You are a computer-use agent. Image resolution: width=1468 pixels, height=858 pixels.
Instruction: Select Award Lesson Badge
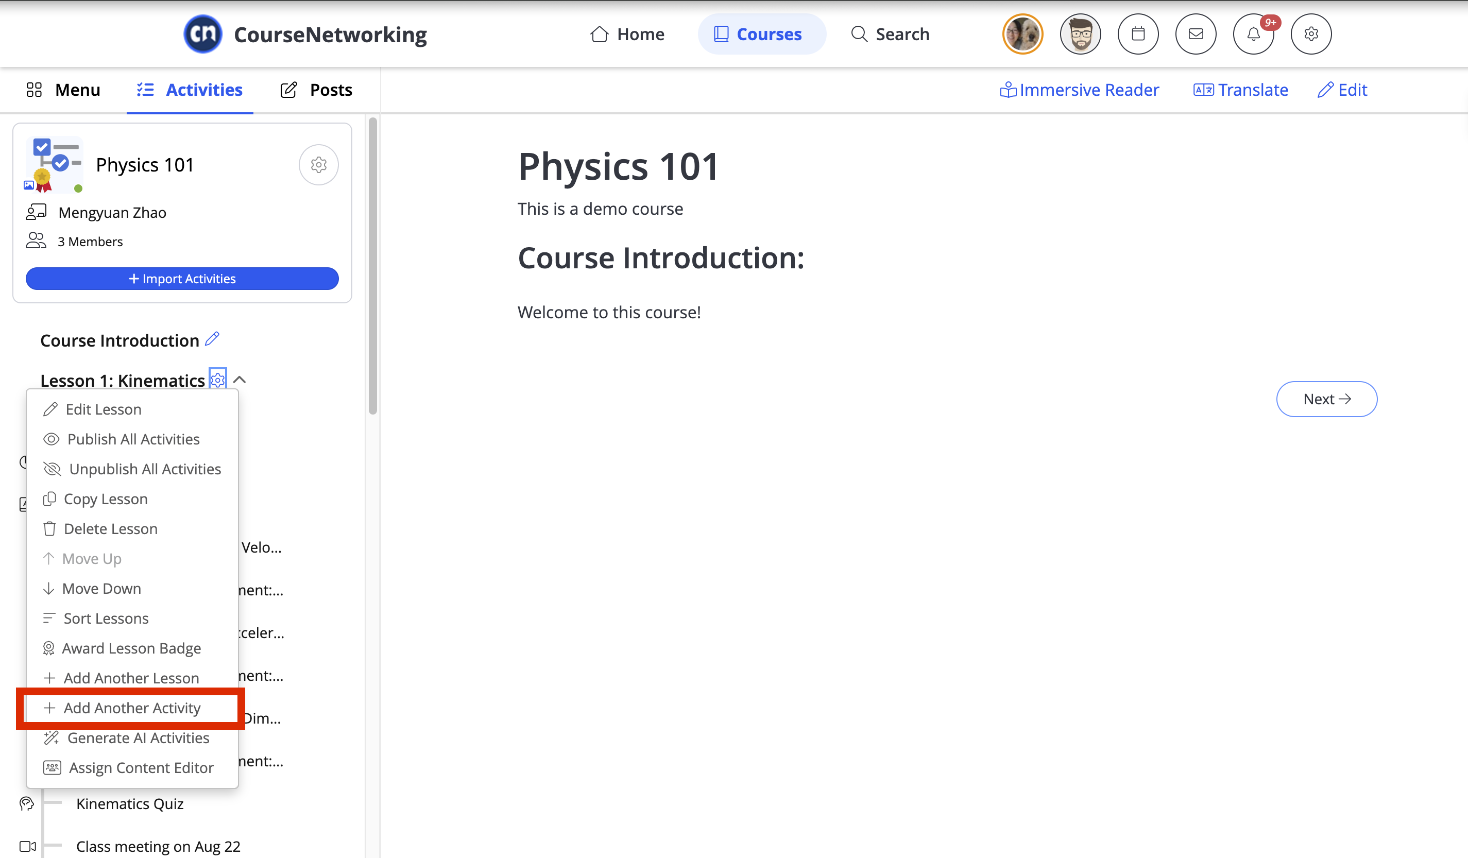132,648
